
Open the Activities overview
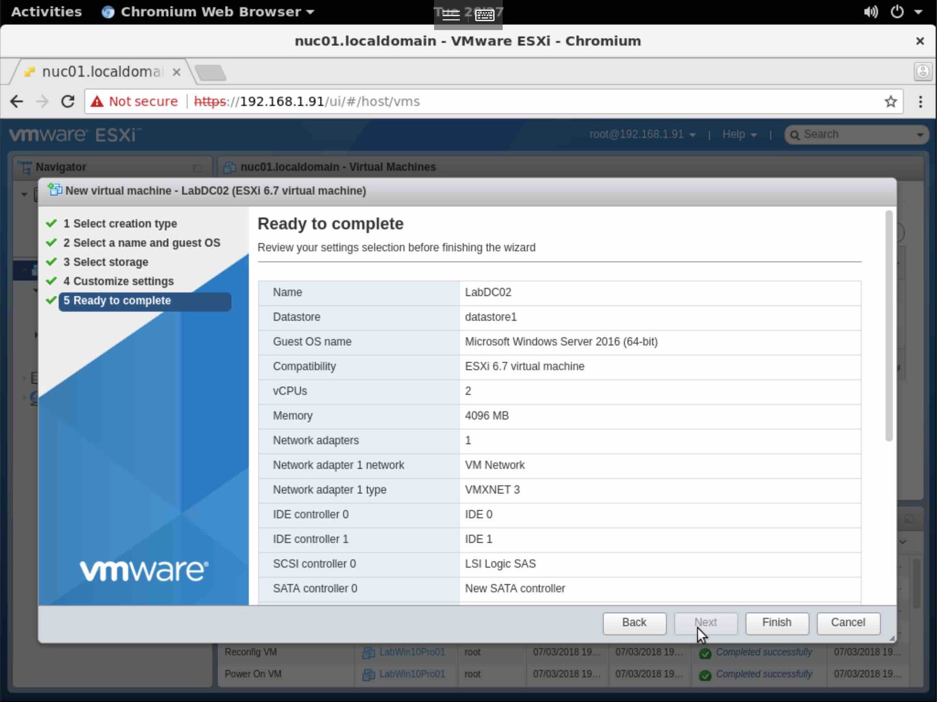[x=46, y=12]
